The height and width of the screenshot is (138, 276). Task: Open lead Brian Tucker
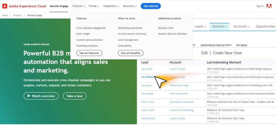(147, 102)
